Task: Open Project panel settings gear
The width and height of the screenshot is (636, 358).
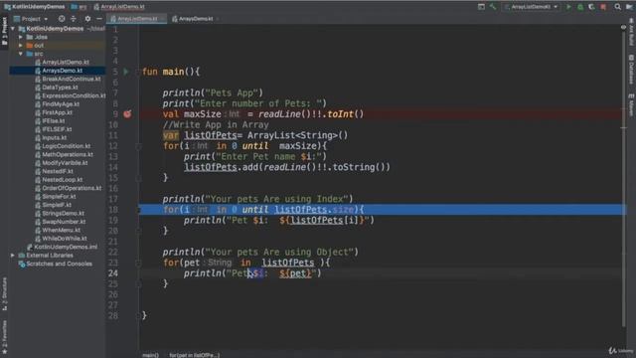Action: pos(87,19)
